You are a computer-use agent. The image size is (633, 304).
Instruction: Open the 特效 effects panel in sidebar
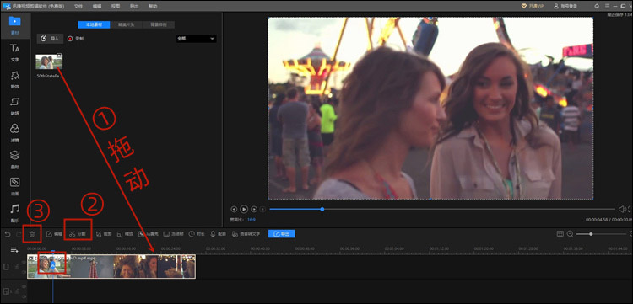tap(15, 79)
